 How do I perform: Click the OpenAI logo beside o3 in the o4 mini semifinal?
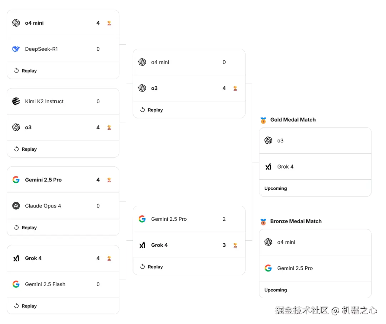(x=142, y=88)
